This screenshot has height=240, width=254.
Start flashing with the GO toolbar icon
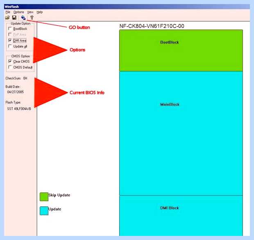pyautogui.click(x=23, y=18)
